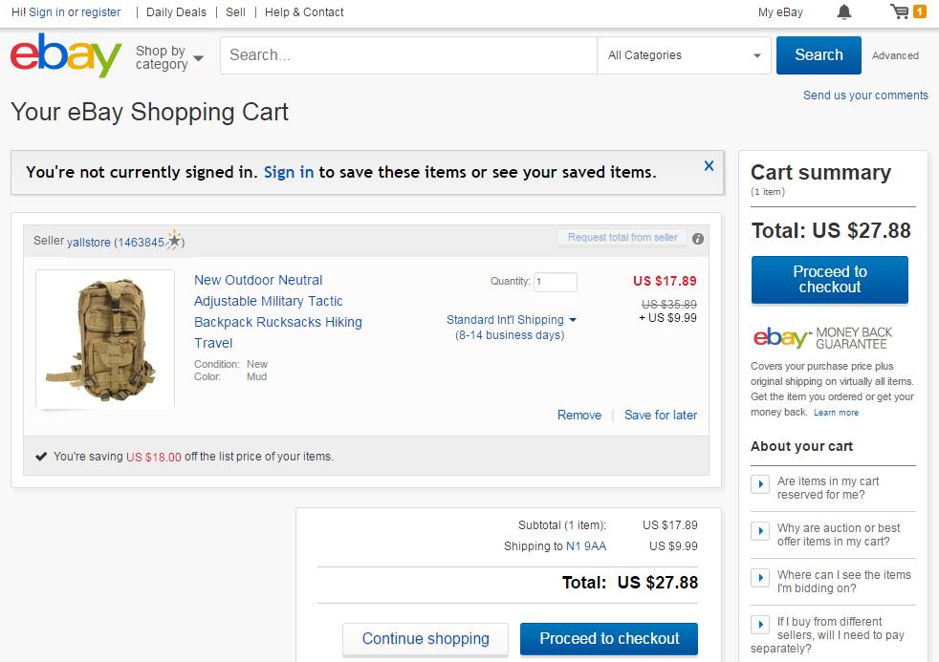Viewport: 939px width, 662px height.
Task: Remove the backpack from the cart
Action: [x=579, y=415]
